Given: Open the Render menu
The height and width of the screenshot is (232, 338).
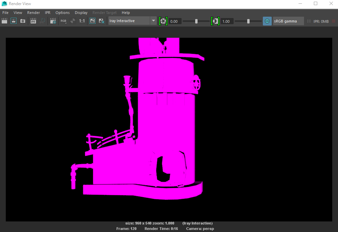Looking at the screenshot, I should tap(33, 12).
